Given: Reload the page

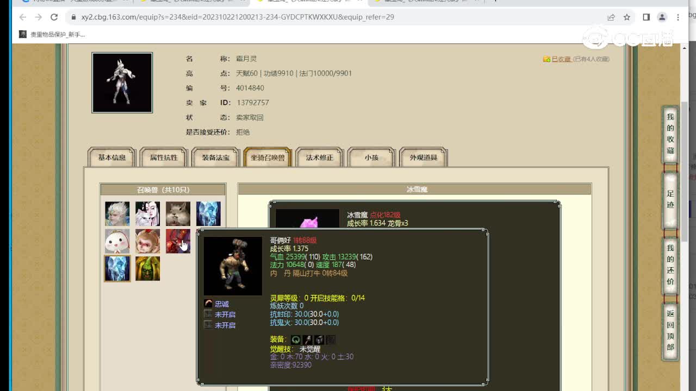Looking at the screenshot, I should 54,17.
